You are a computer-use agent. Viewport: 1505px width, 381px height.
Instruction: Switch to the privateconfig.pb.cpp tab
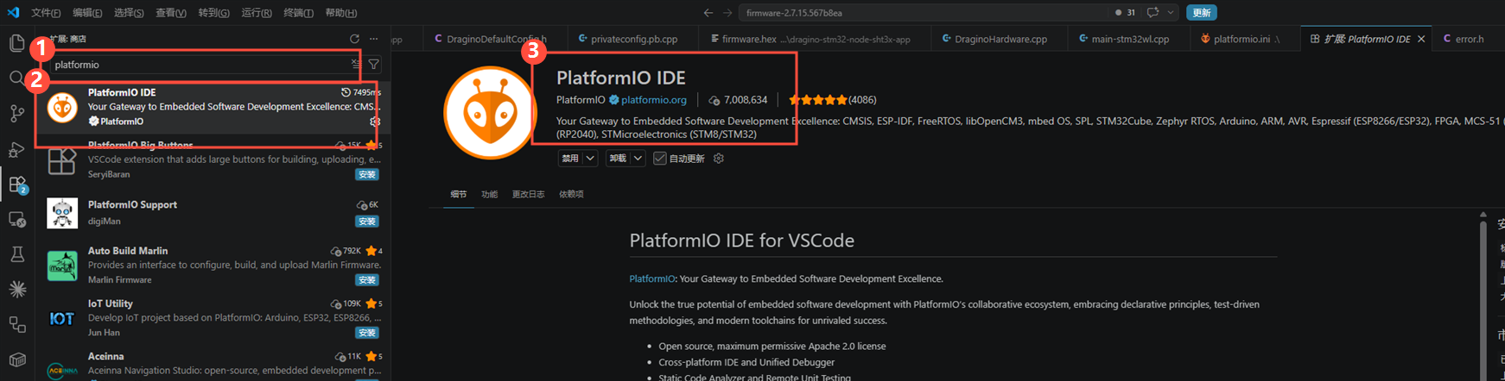point(633,39)
